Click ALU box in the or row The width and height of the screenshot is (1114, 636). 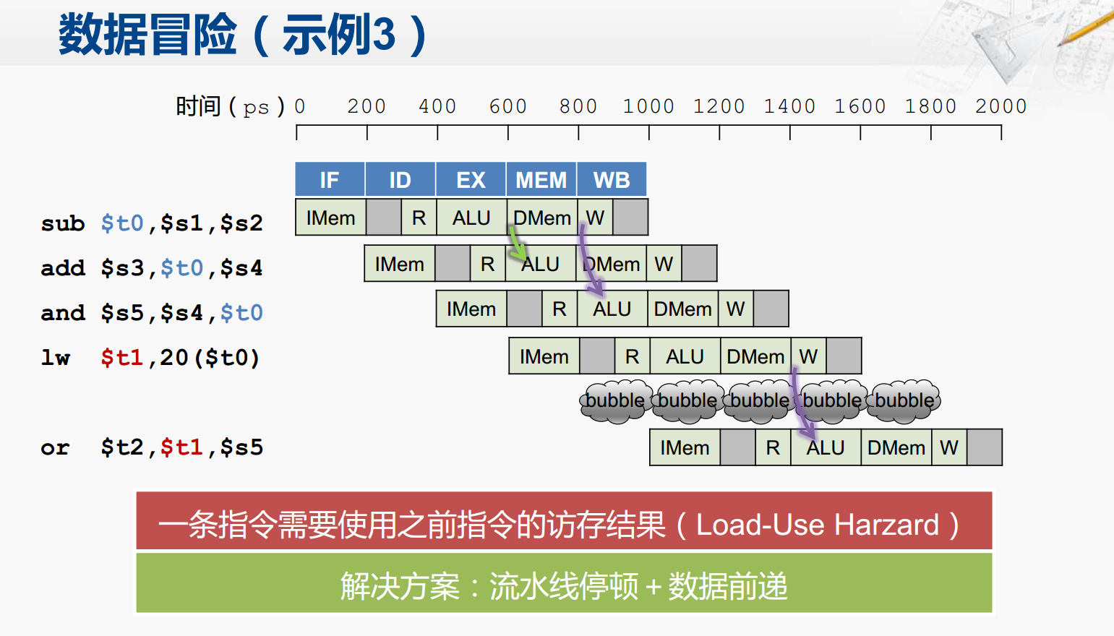(x=826, y=447)
